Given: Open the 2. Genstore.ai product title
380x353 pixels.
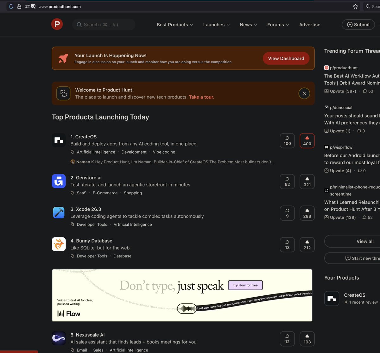Looking at the screenshot, I should (86, 178).
